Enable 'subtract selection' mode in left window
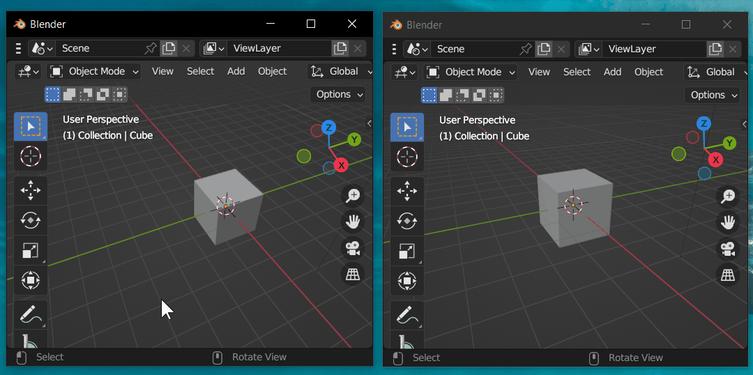This screenshot has height=375, width=753. 86,95
